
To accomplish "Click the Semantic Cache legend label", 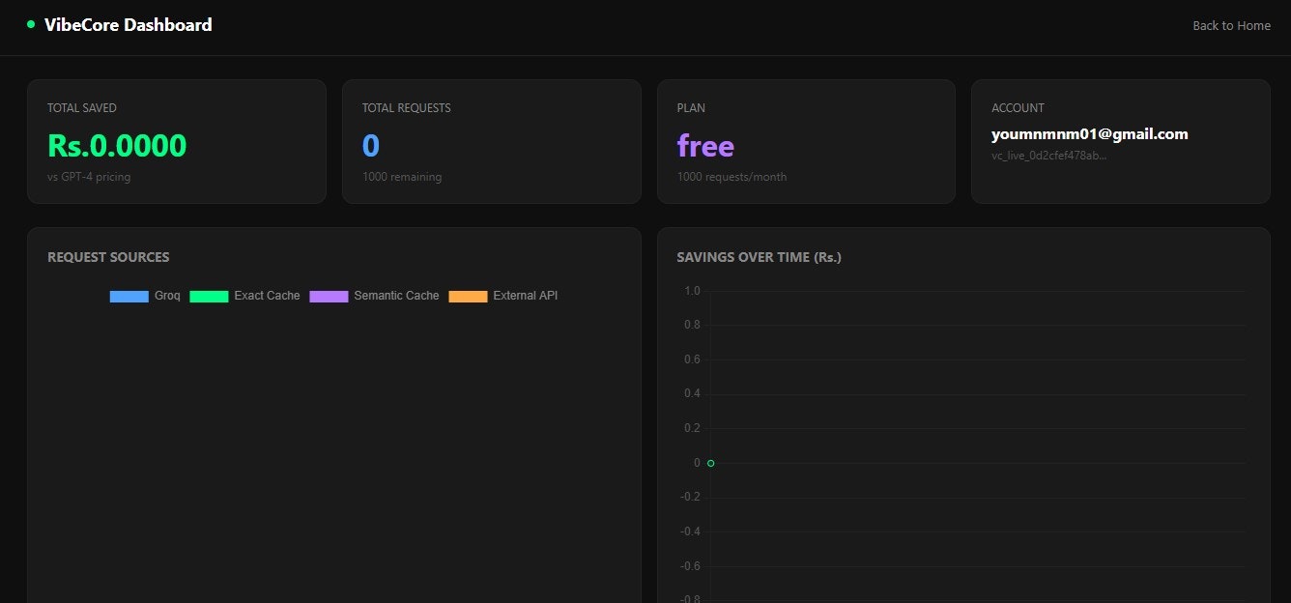I will (x=396, y=296).
